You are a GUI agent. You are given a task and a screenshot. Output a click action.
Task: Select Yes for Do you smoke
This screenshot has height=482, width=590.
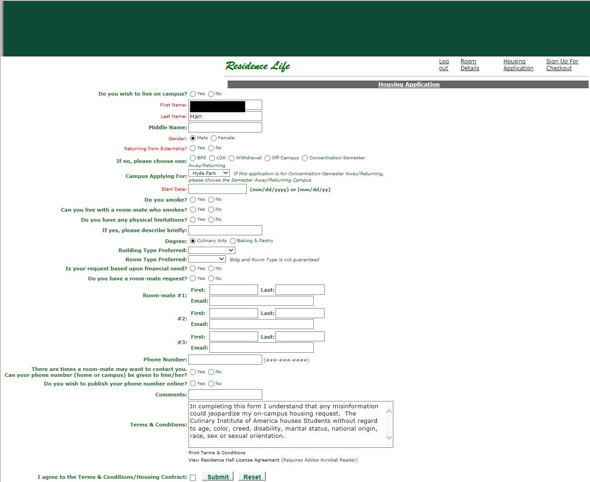pos(193,199)
